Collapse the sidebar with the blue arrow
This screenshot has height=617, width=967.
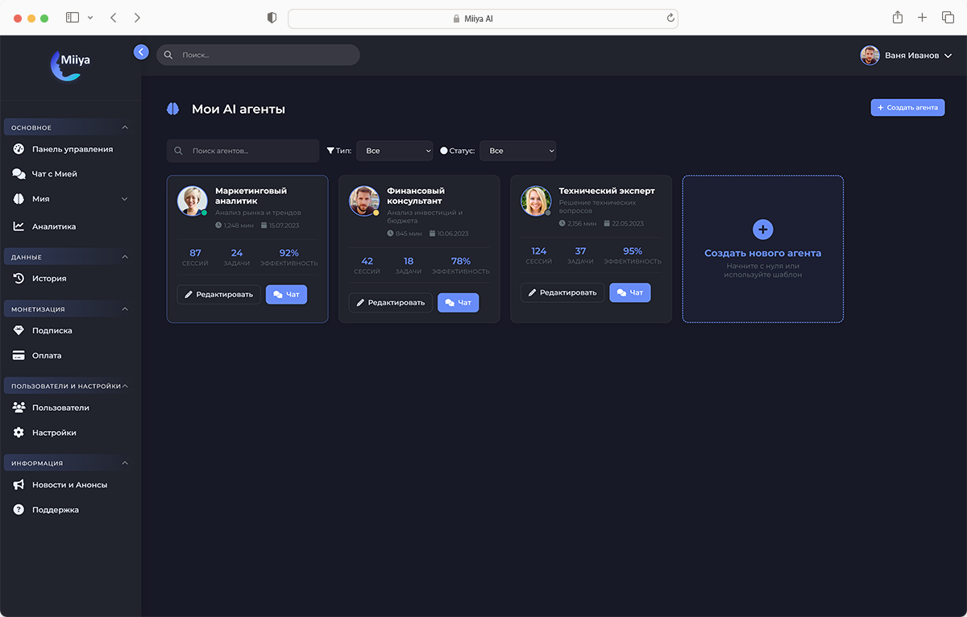141,52
